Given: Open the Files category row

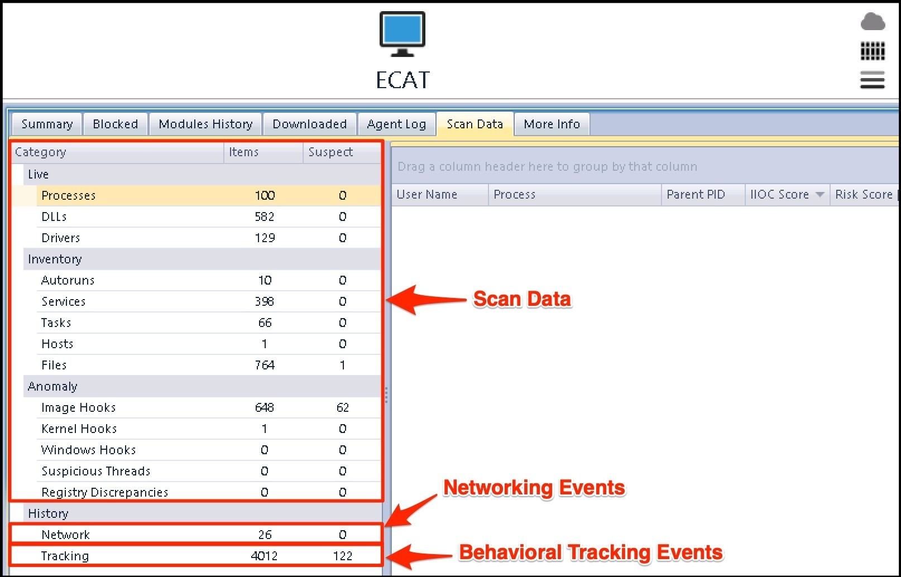Looking at the screenshot, I should 209,365.
